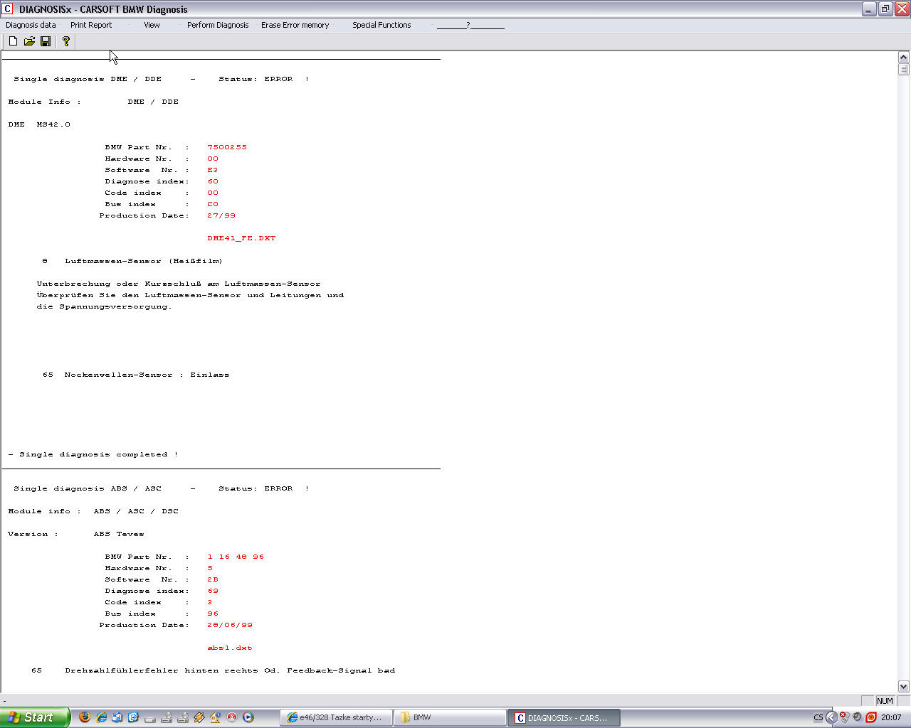Click the scroll down arrow of scrollbar
Viewport: 911px width, 728px height.
(x=904, y=686)
